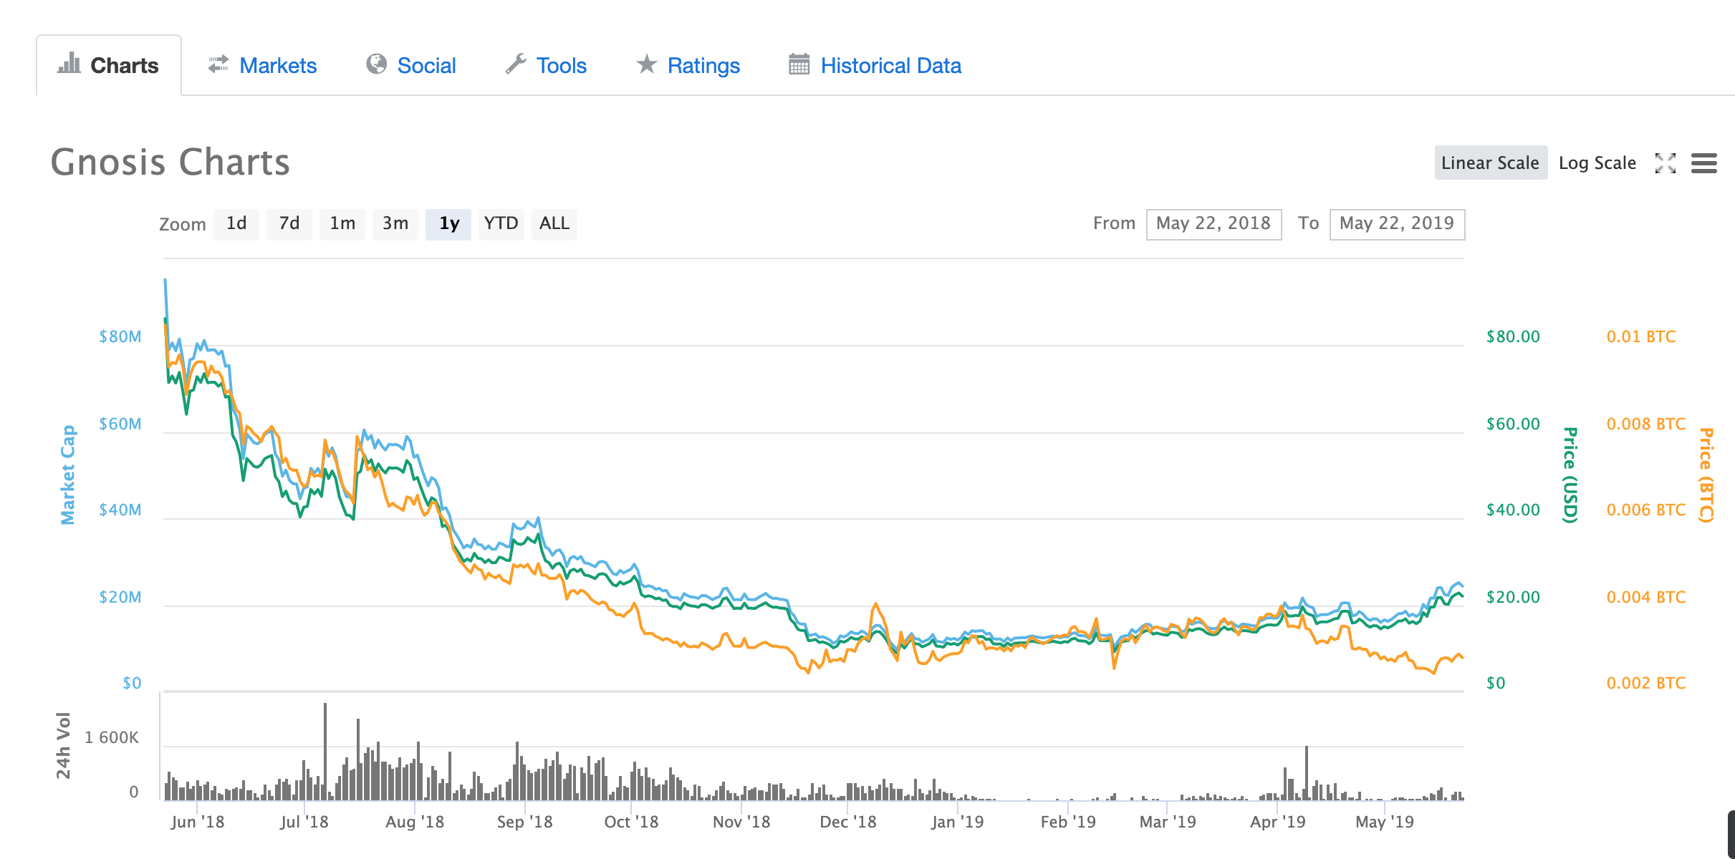Select the 1y zoom range
The height and width of the screenshot is (859, 1735).
click(x=448, y=224)
